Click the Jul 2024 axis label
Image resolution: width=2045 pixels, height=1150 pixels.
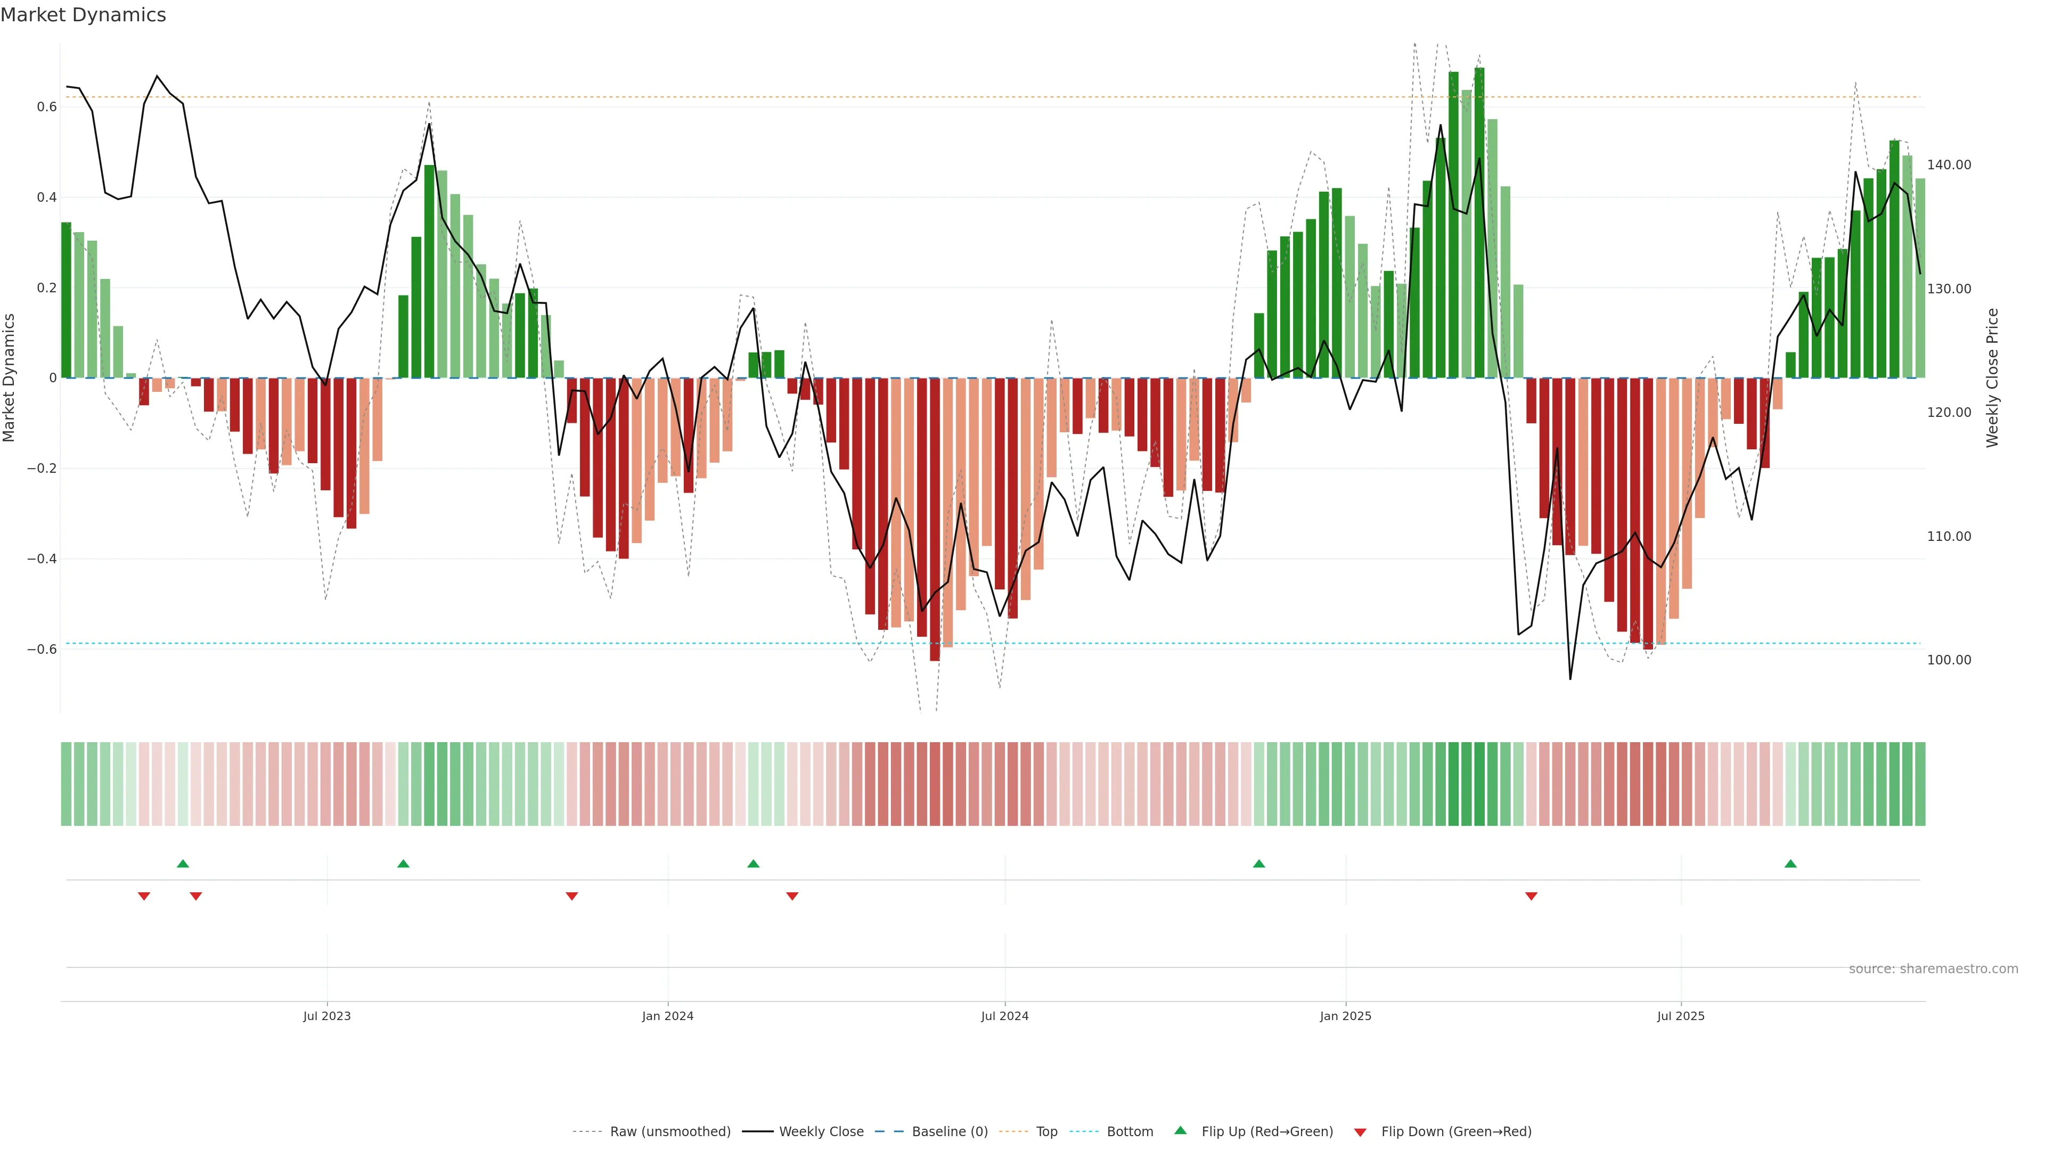pyautogui.click(x=1004, y=1016)
